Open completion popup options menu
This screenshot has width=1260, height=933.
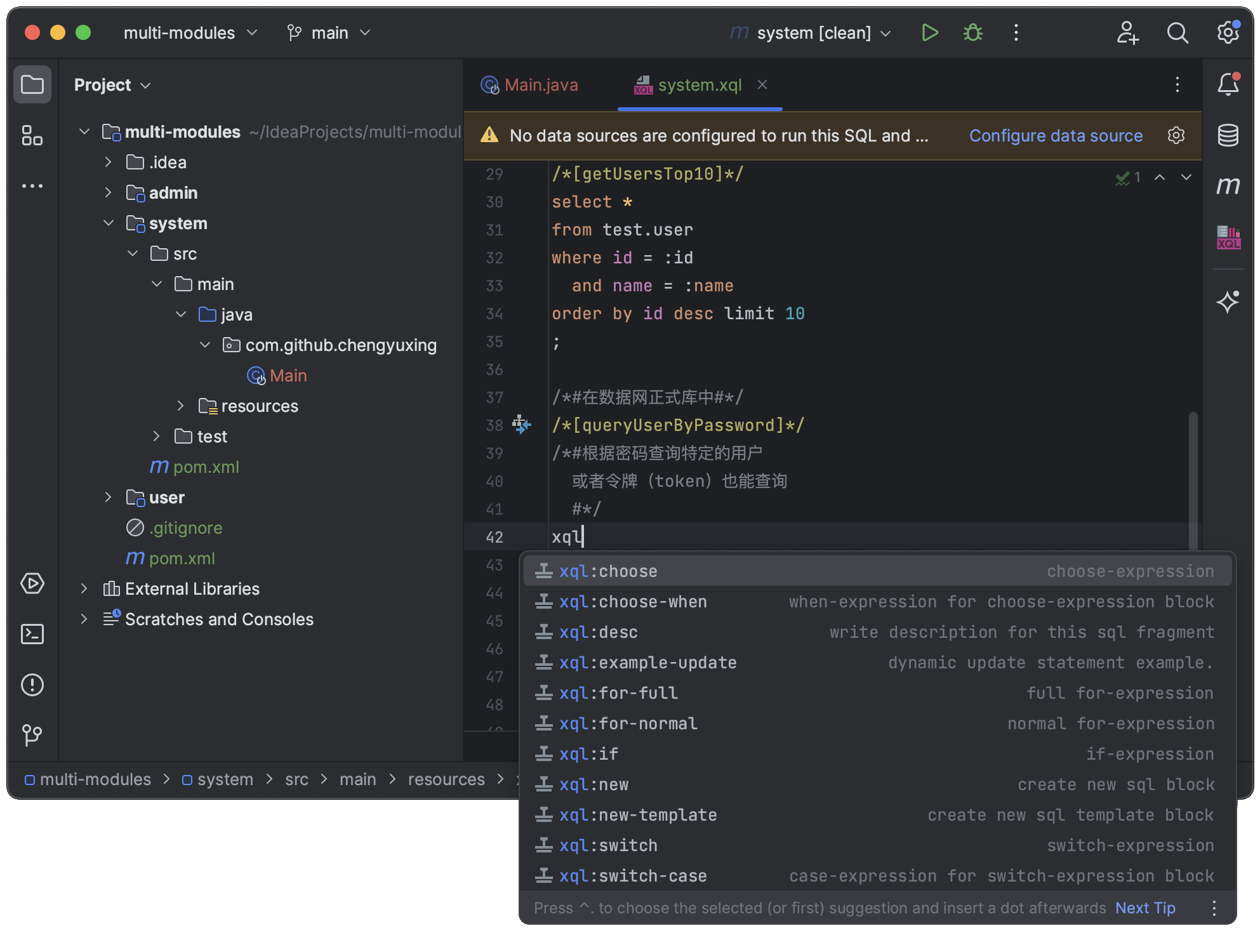pyautogui.click(x=1214, y=908)
